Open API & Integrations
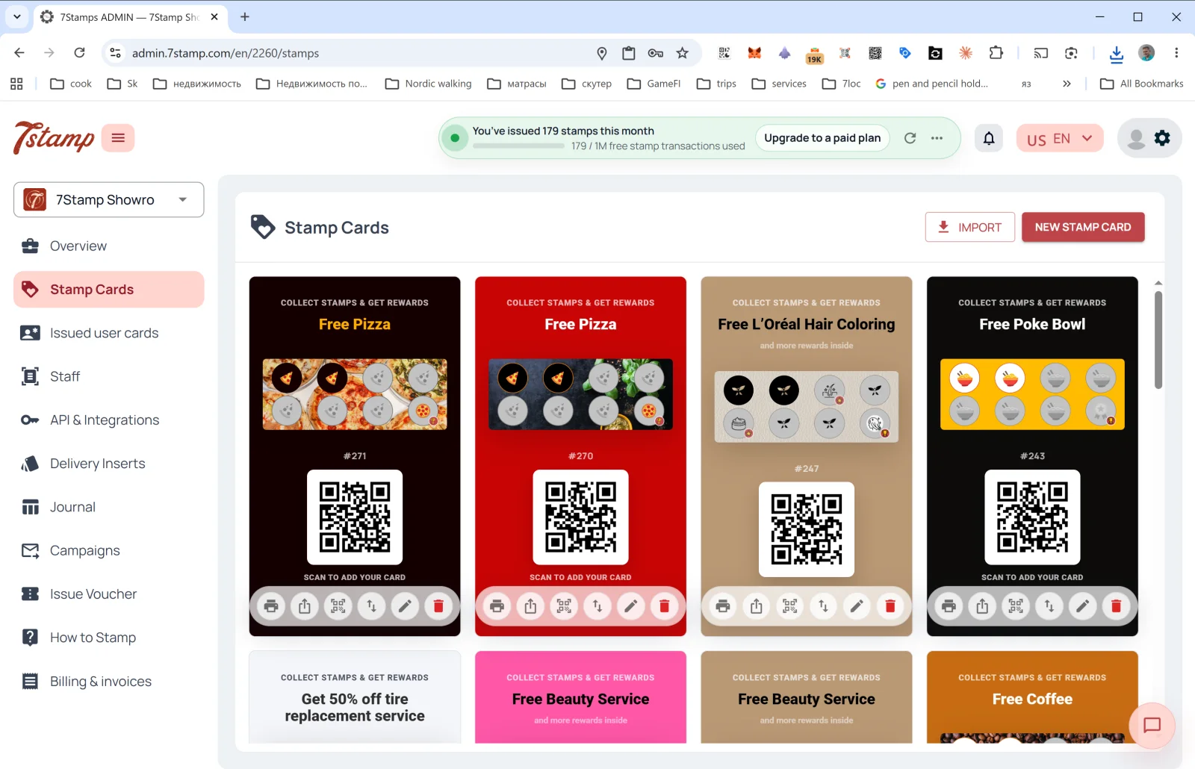The height and width of the screenshot is (769, 1195). 108,420
